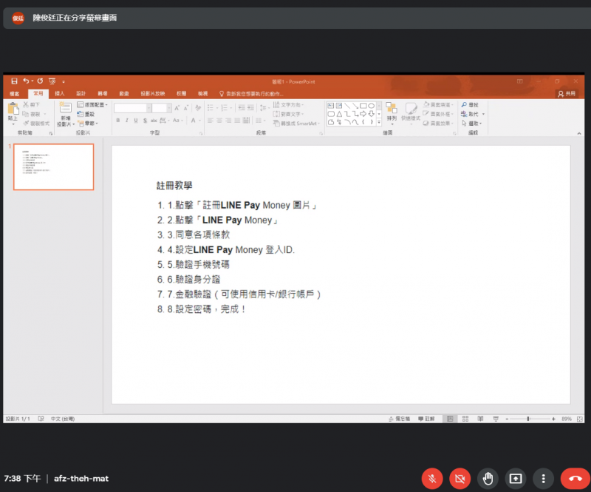Open the 選取 select dropdown
The height and width of the screenshot is (492, 591).
point(471,124)
